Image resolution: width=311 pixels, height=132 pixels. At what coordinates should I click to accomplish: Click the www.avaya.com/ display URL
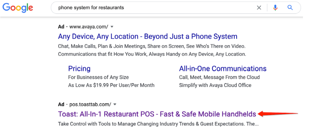click(x=89, y=26)
